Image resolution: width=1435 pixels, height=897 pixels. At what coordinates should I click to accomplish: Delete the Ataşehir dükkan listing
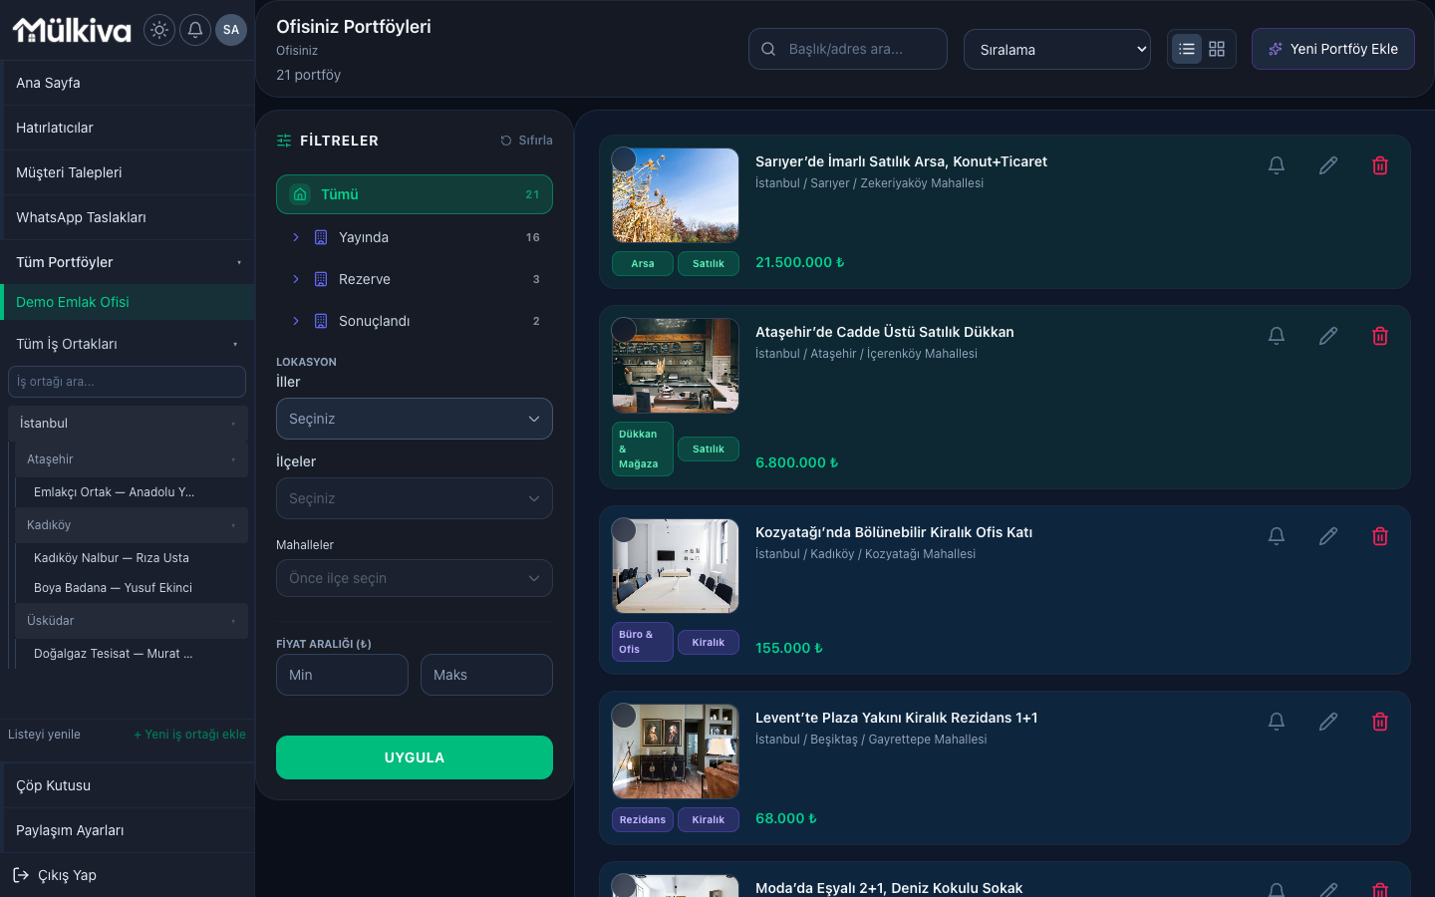coord(1380,336)
